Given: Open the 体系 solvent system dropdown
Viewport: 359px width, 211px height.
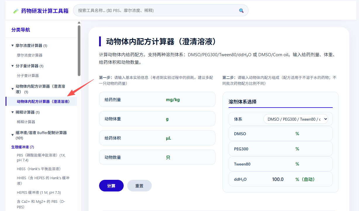Looking at the screenshot, I should pyautogui.click(x=296, y=119).
